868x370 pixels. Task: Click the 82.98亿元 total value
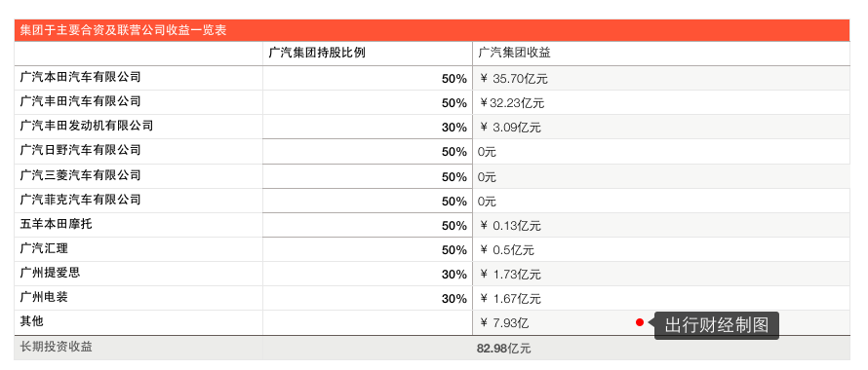click(x=504, y=349)
